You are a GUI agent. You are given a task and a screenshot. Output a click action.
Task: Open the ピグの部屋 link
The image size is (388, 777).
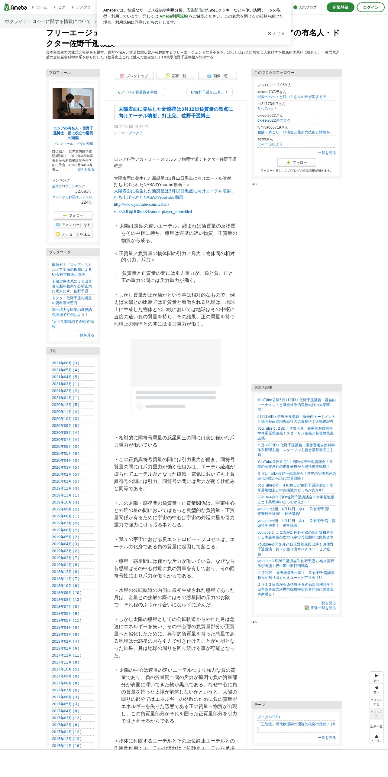(x=85, y=144)
